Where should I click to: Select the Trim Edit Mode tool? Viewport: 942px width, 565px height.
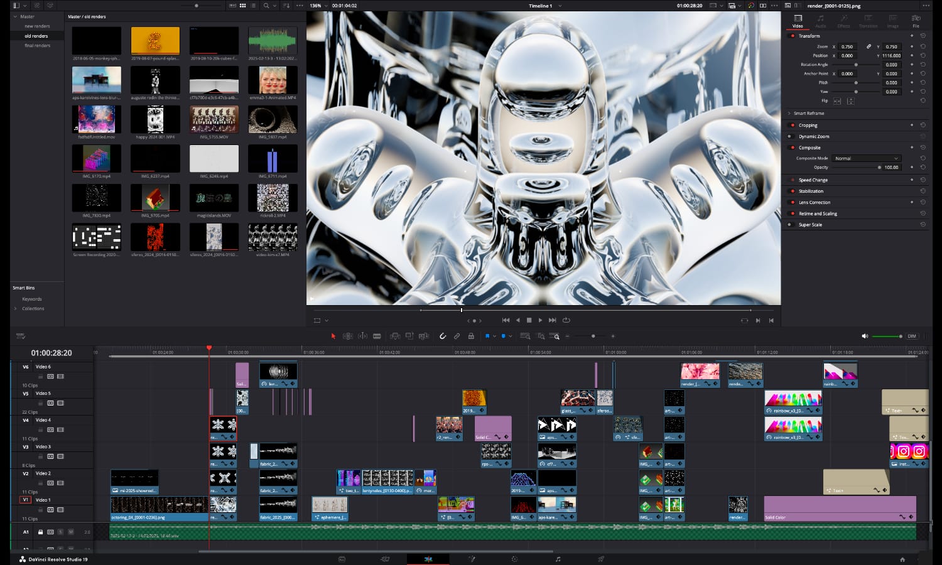(347, 336)
